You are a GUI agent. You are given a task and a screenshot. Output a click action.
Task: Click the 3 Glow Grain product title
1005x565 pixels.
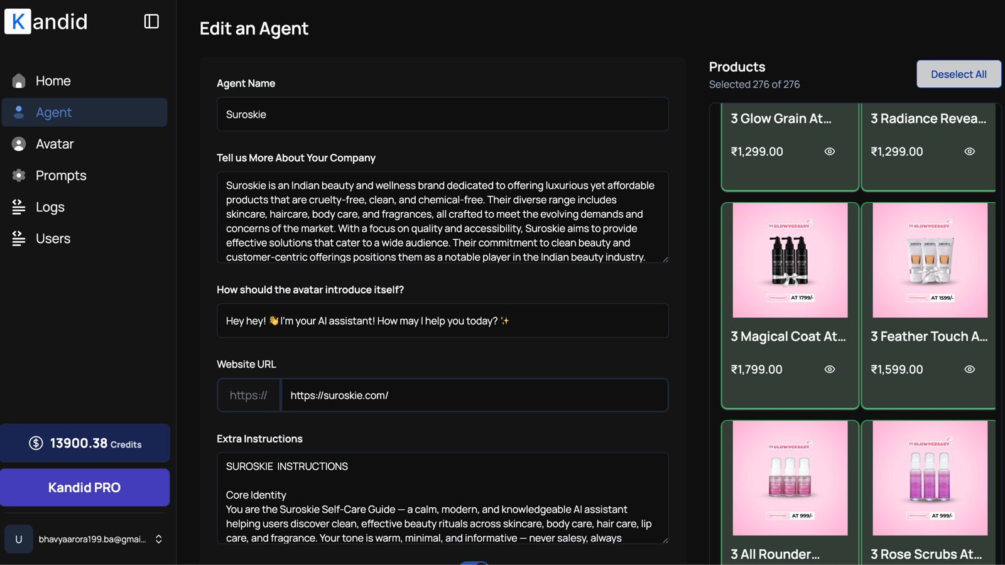click(x=781, y=119)
